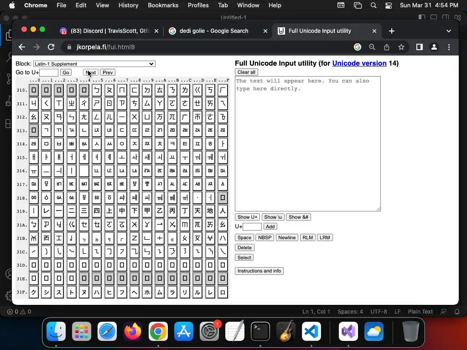Open a new tab with the plus button
The height and width of the screenshot is (350, 467).
point(392,31)
